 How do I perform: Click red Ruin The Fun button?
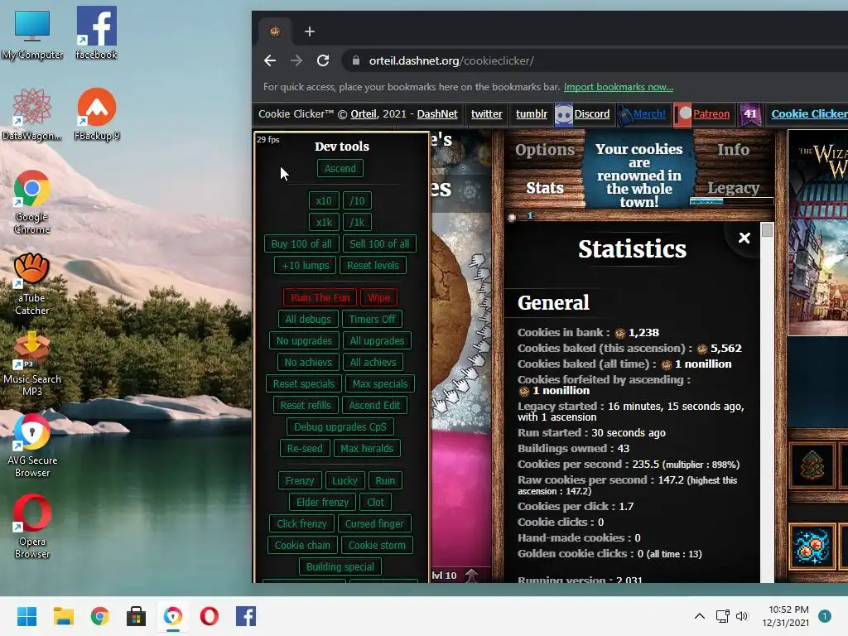point(320,297)
